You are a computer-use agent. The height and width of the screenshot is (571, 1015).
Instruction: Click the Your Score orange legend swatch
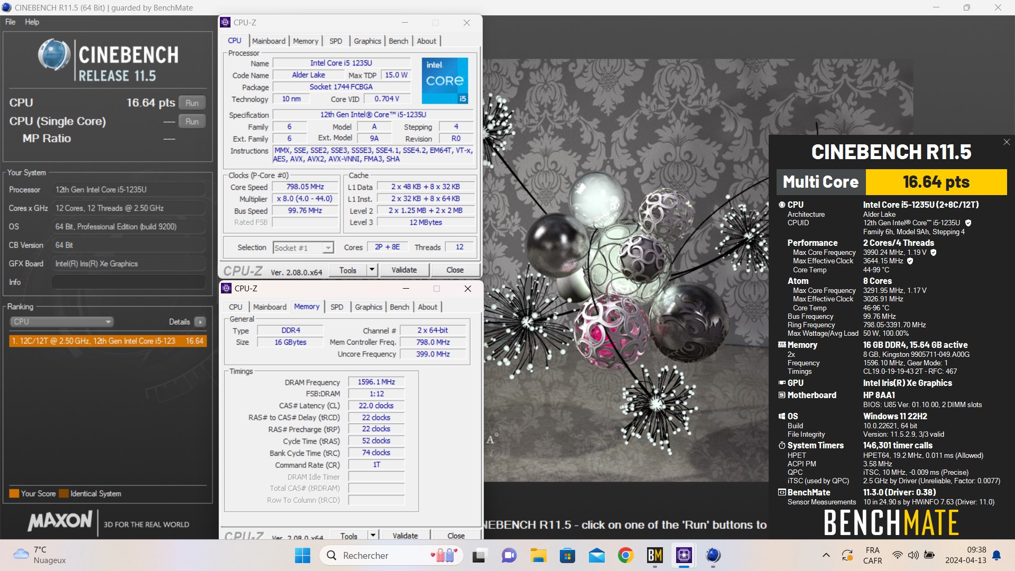14,493
